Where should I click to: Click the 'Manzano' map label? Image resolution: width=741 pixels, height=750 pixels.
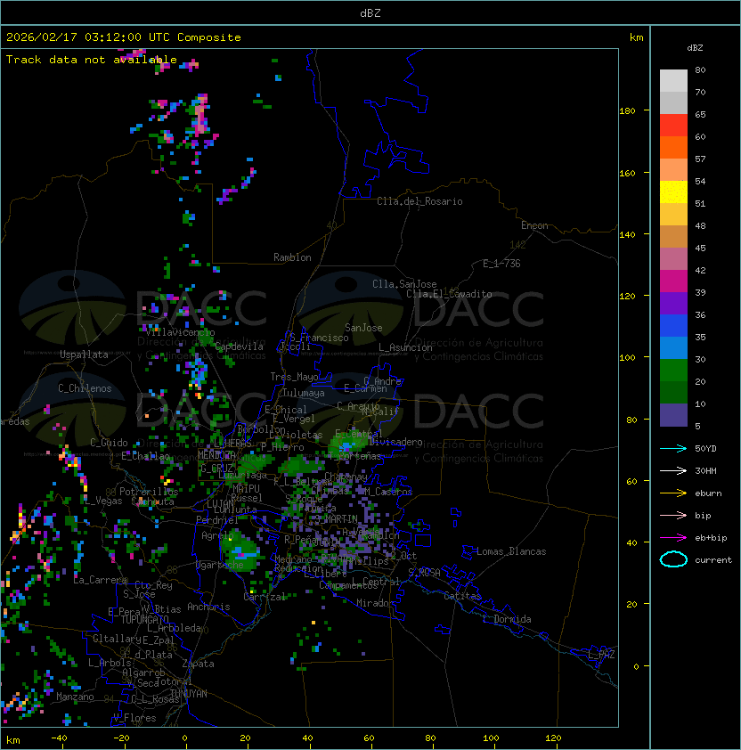point(75,697)
